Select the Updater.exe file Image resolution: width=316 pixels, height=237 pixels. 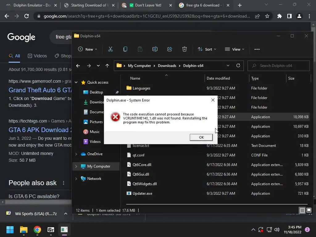pos(142,193)
